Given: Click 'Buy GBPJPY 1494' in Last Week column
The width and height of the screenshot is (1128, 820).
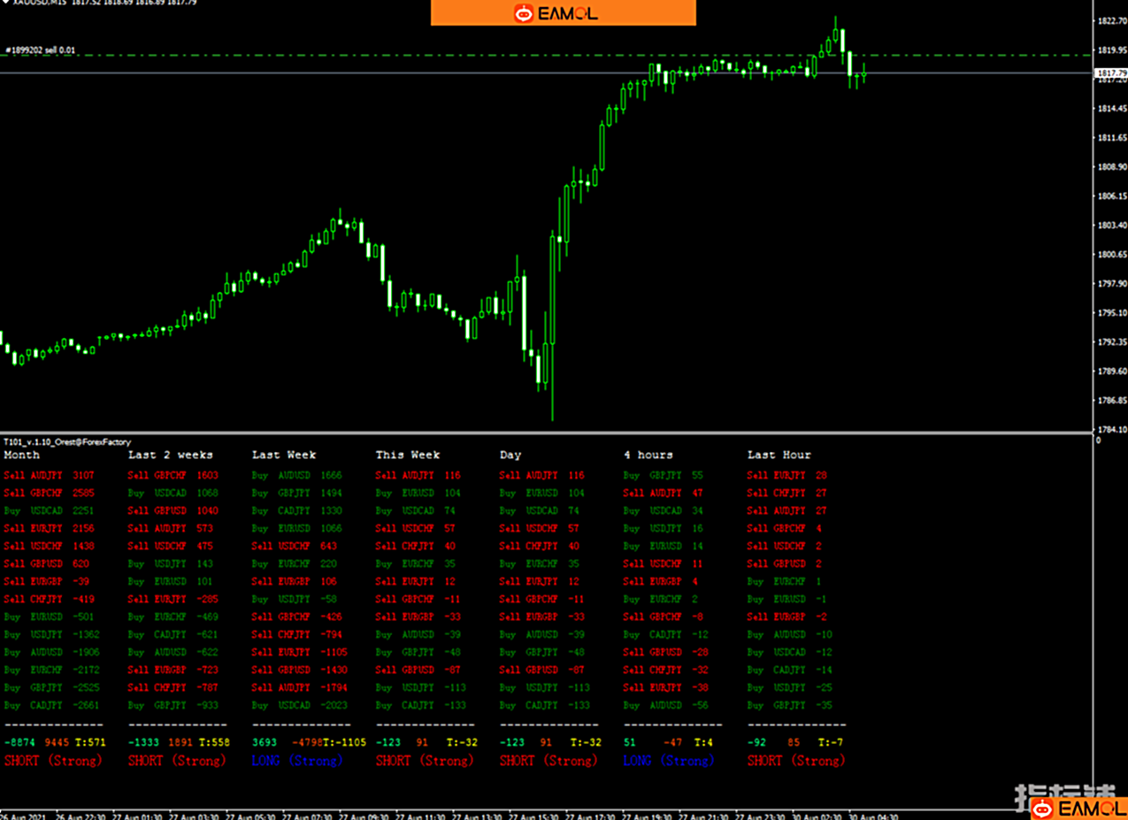Looking at the screenshot, I should [x=297, y=493].
